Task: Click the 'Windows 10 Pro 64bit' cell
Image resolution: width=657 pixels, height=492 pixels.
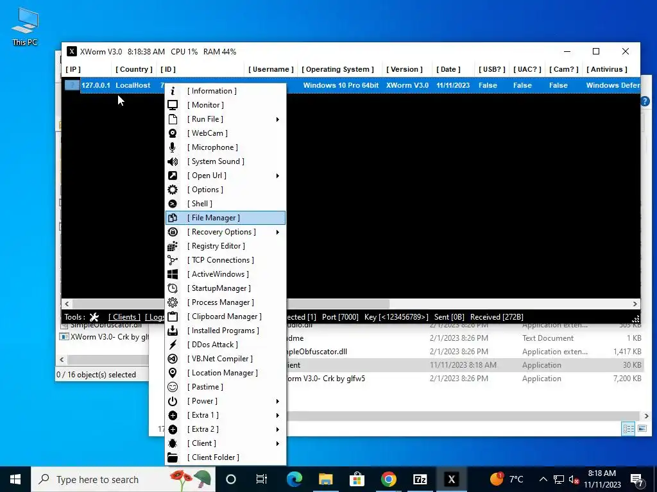Action: coord(341,85)
